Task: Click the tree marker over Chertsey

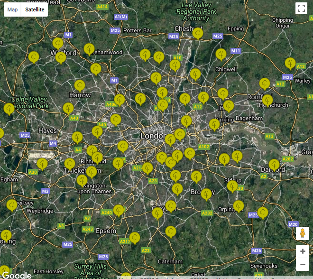Action: click(x=12, y=205)
